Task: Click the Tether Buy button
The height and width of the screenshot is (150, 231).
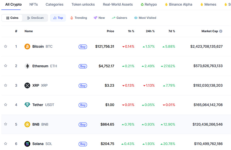Action: pyautogui.click(x=83, y=105)
